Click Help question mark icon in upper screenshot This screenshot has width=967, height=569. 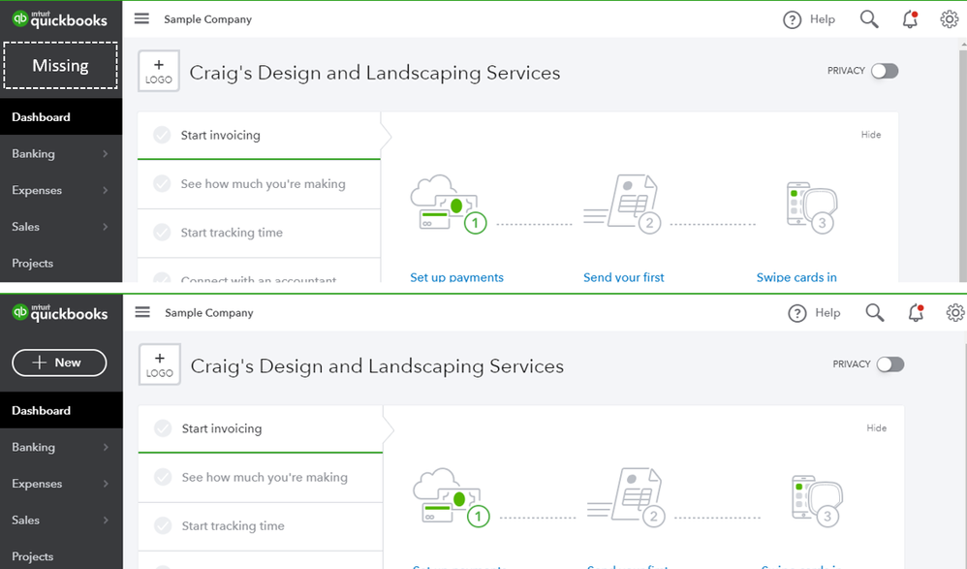(x=792, y=19)
